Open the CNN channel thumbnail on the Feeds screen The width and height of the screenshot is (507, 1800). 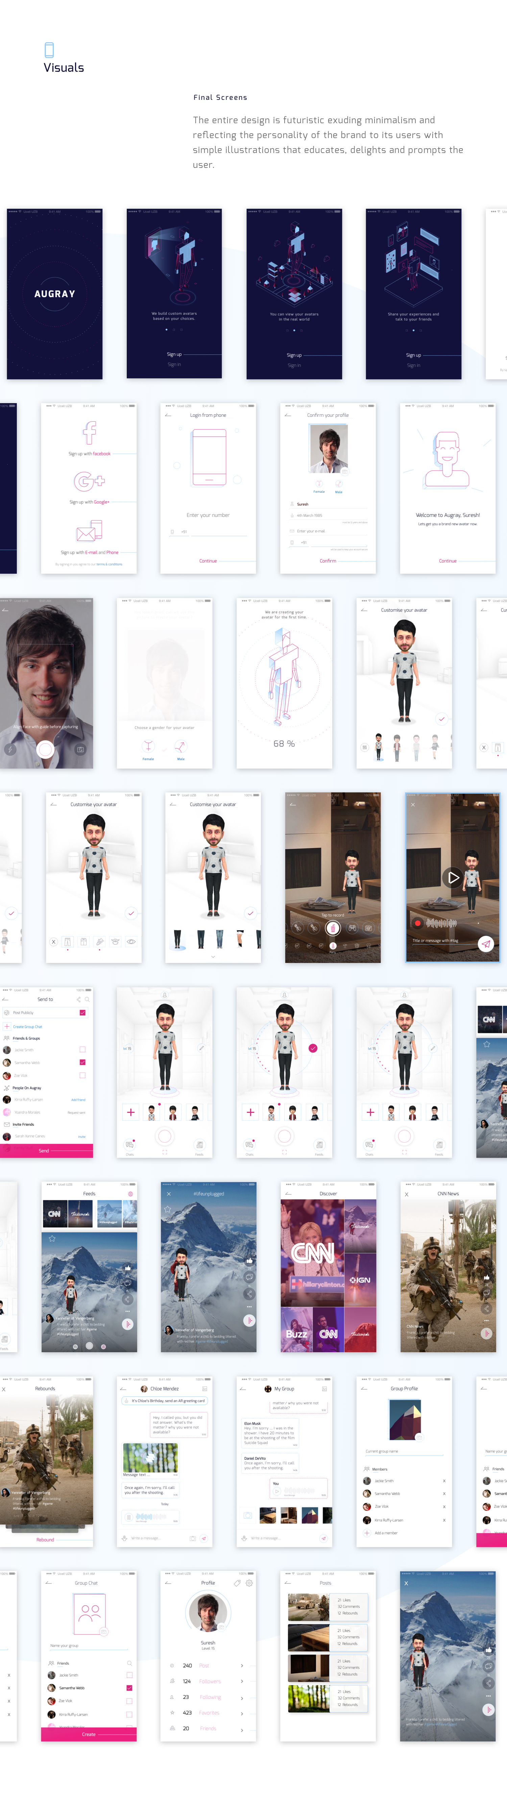click(54, 1214)
